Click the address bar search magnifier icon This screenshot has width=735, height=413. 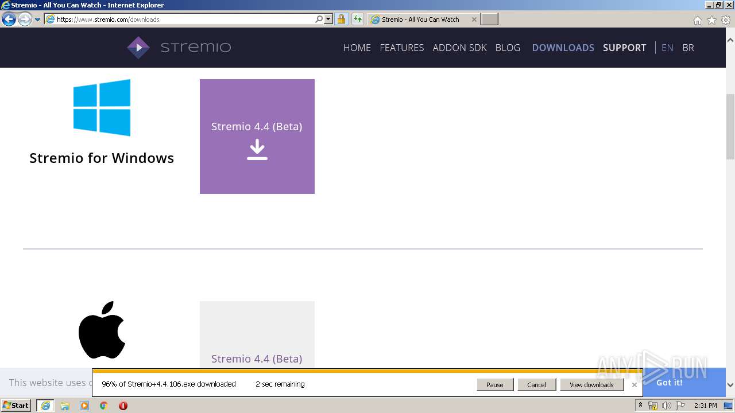(319, 19)
